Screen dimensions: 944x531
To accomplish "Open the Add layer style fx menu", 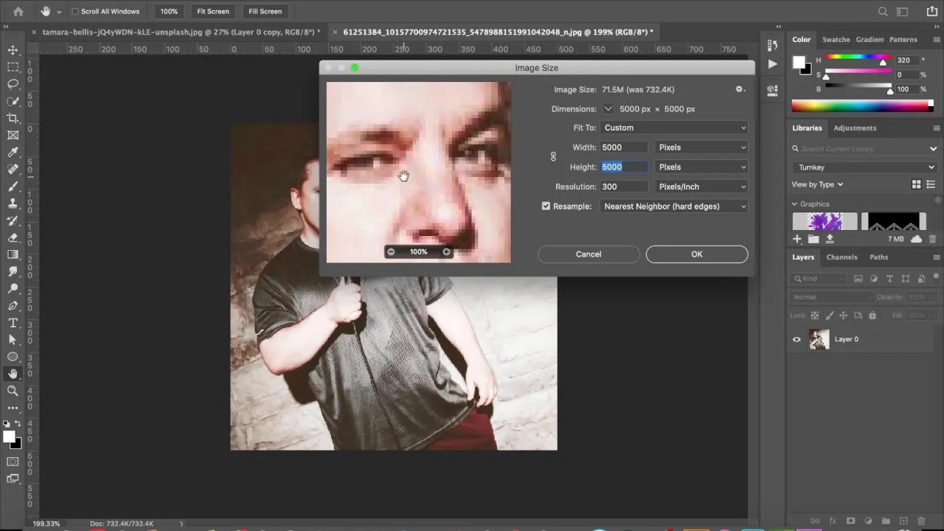I will tap(832, 520).
